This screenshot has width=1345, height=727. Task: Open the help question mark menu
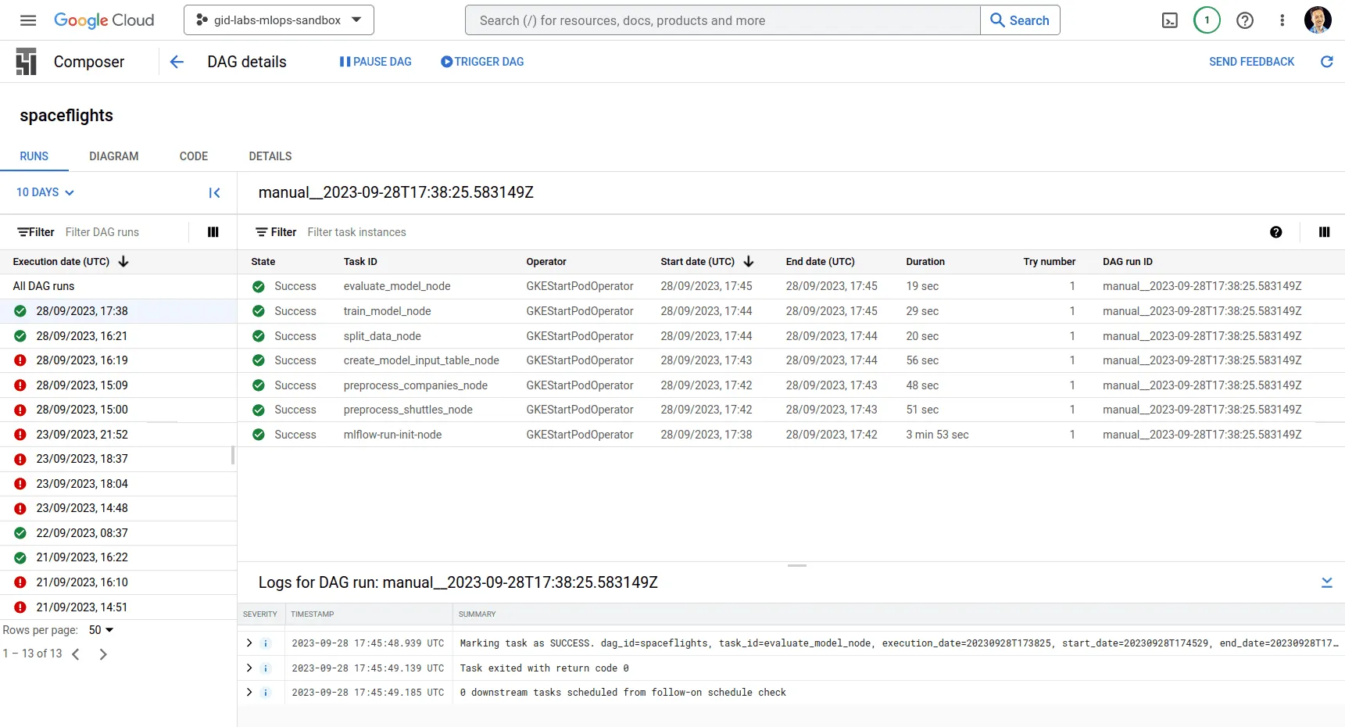tap(1245, 20)
